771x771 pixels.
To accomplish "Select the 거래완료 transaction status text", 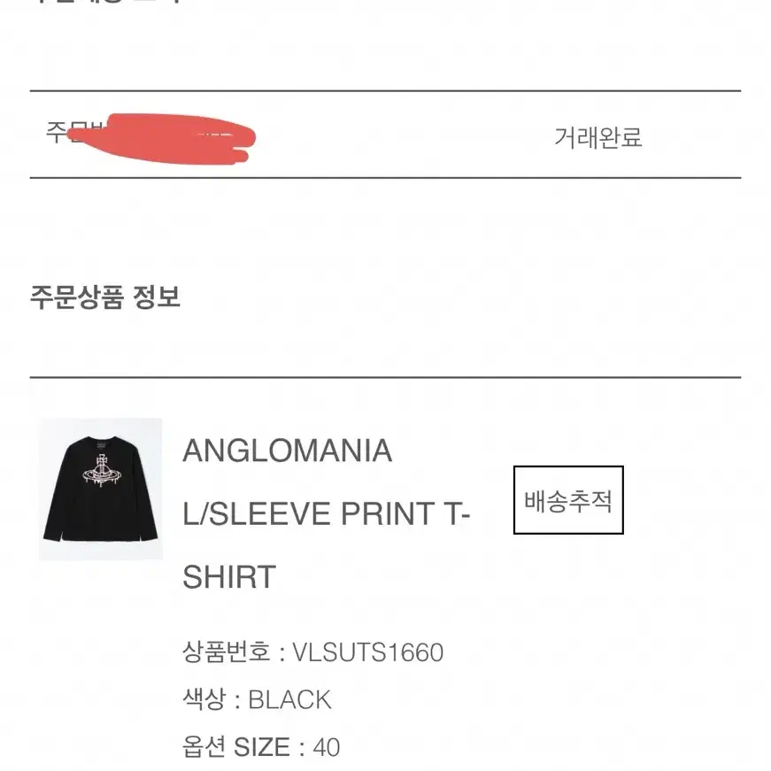I will coord(598,136).
